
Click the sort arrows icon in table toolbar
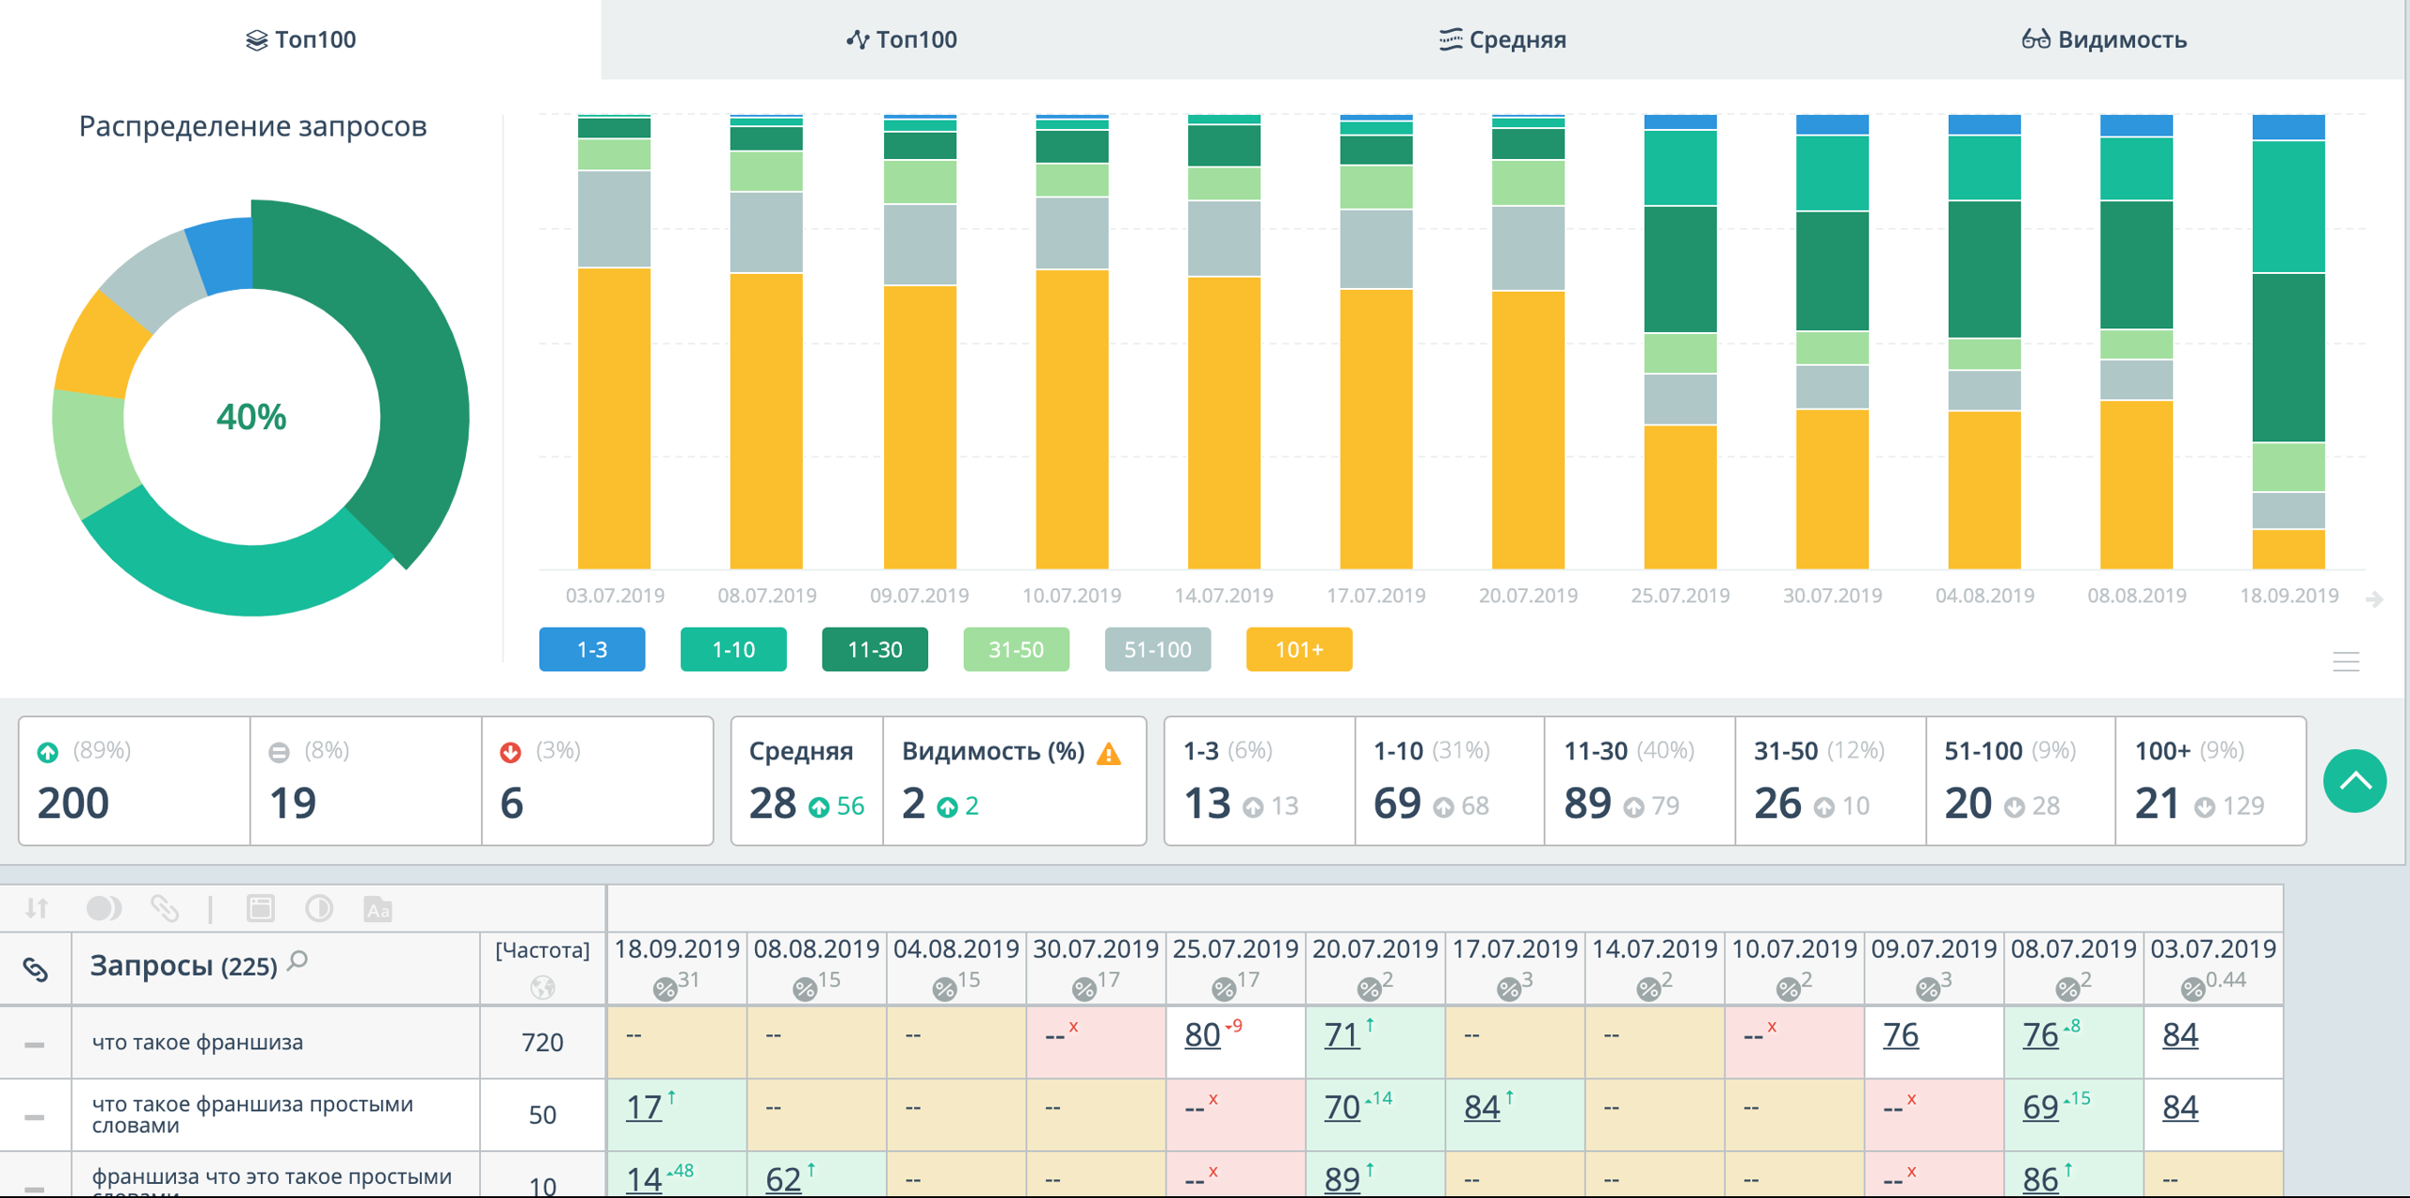tap(37, 908)
